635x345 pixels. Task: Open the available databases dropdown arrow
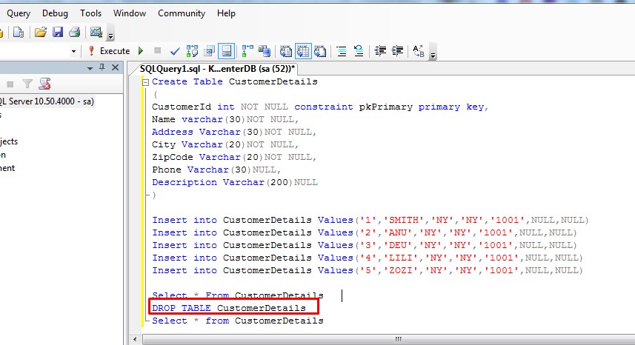73,51
